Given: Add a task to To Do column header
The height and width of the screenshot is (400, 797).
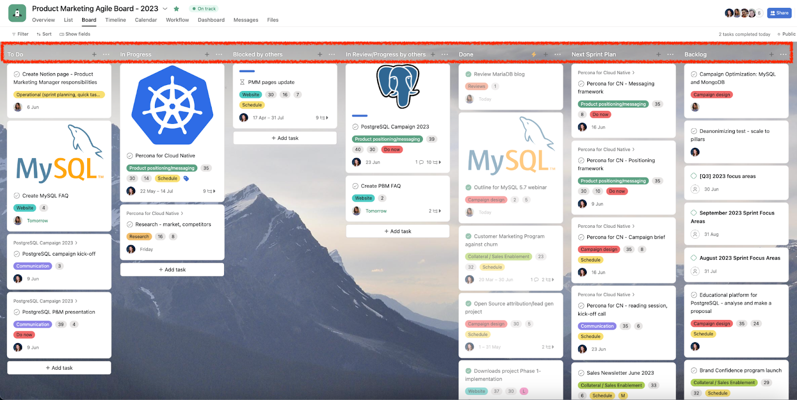Looking at the screenshot, I should [94, 54].
